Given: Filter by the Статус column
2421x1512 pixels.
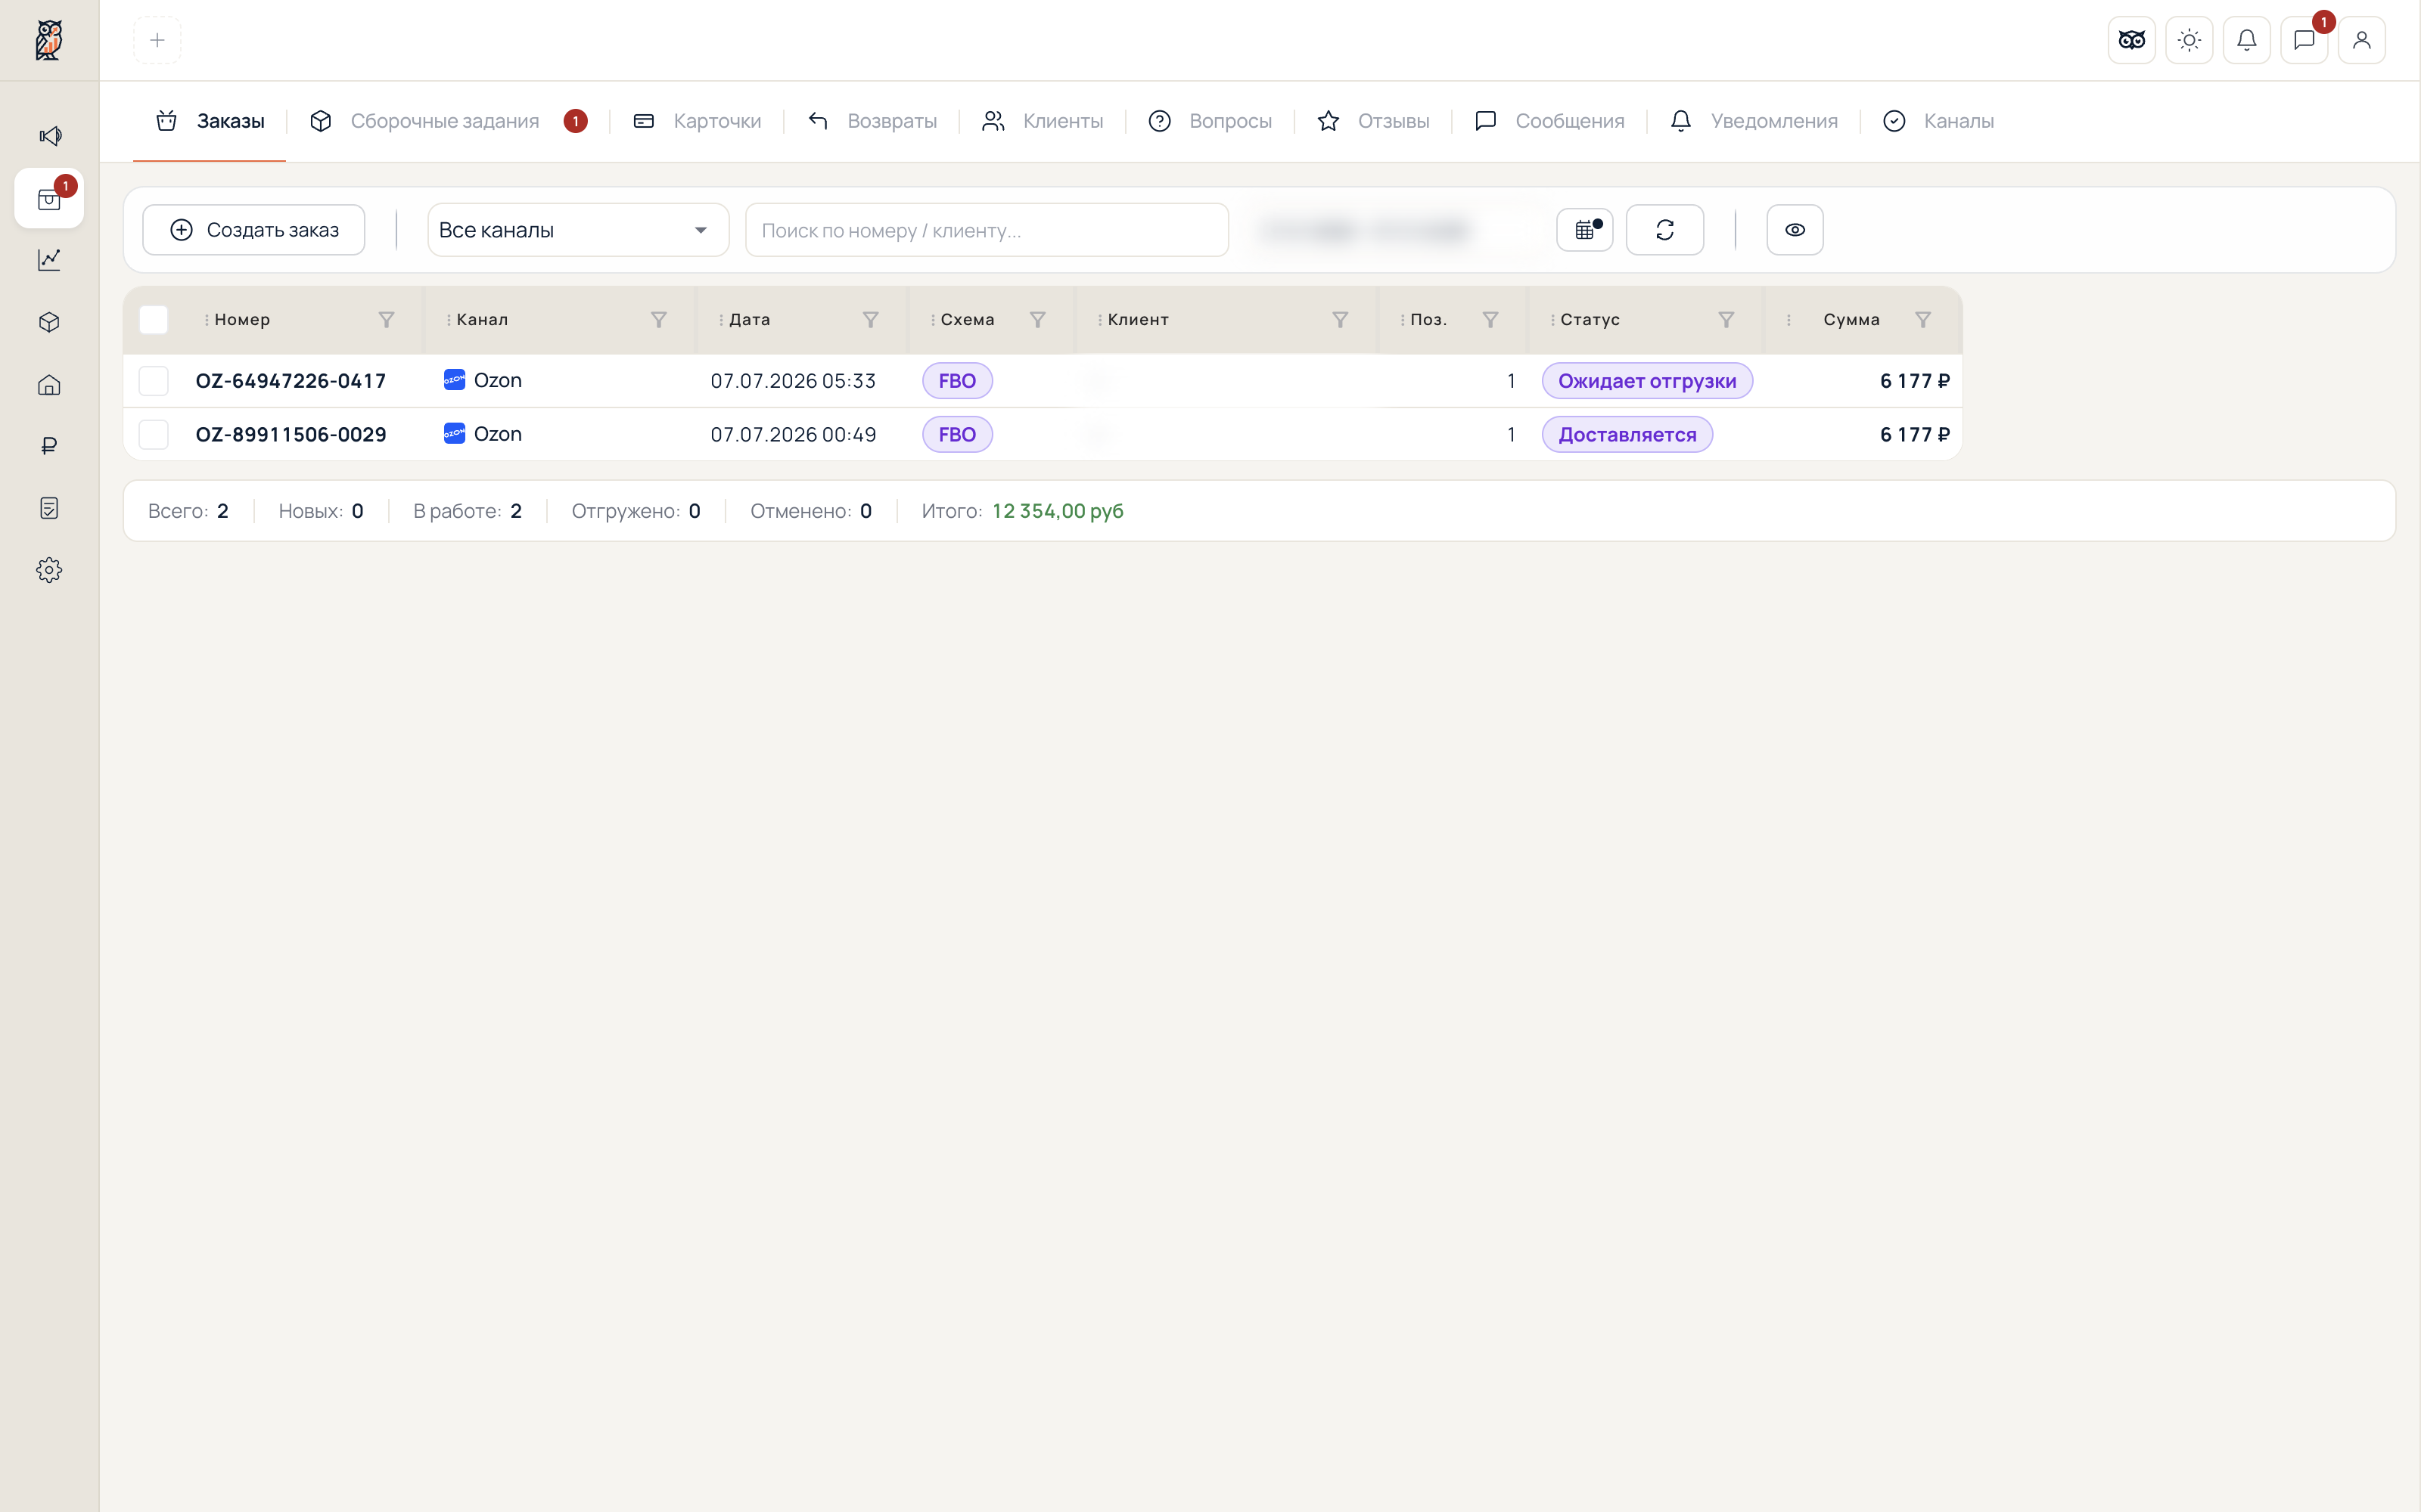Looking at the screenshot, I should pyautogui.click(x=1726, y=320).
